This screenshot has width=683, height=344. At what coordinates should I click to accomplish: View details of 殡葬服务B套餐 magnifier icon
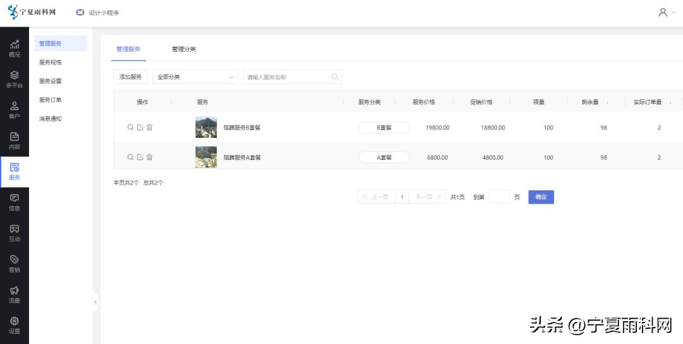(130, 127)
